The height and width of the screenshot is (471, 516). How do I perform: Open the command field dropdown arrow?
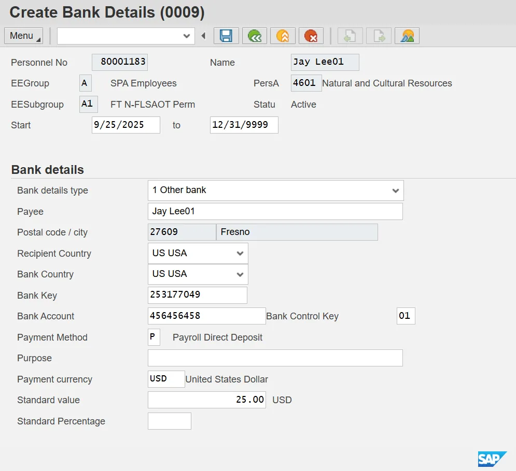(x=187, y=36)
